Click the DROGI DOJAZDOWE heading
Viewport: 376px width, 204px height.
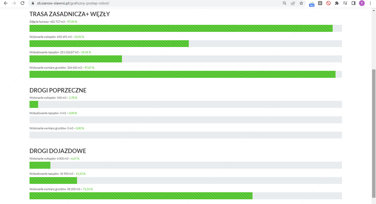(x=58, y=151)
